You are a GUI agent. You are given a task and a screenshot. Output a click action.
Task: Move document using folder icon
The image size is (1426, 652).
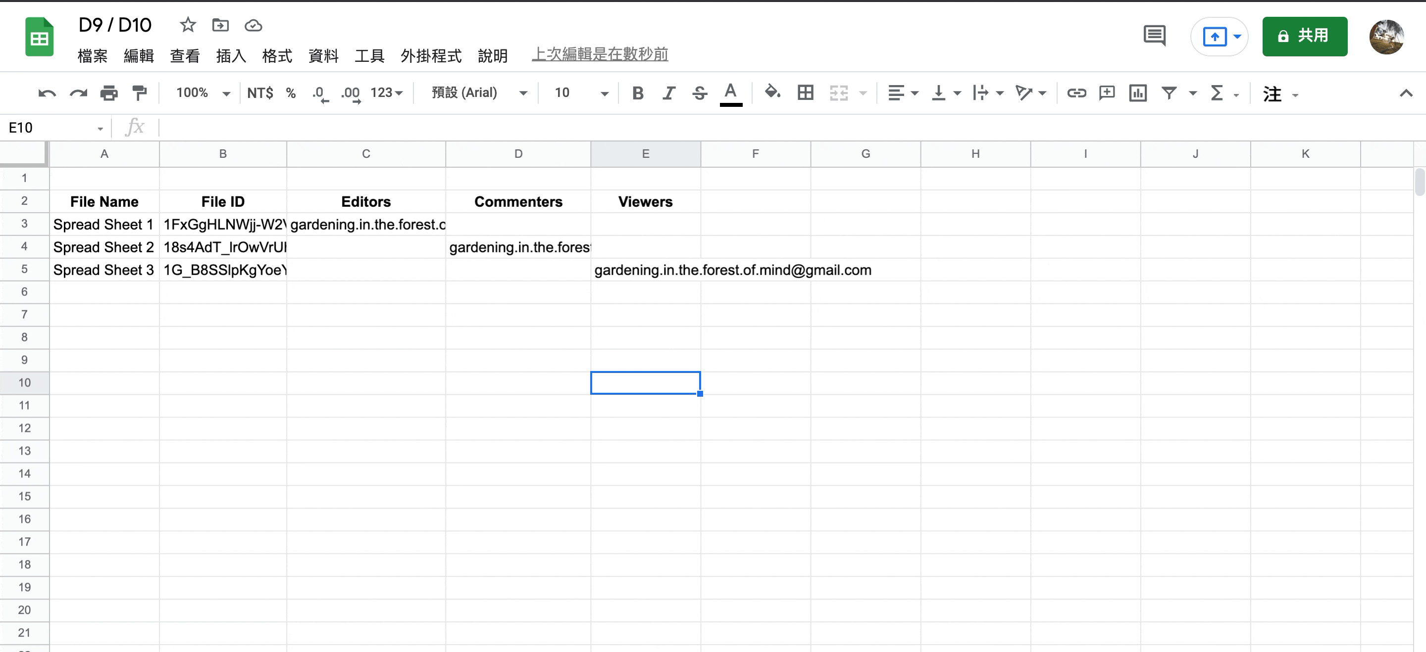point(220,25)
